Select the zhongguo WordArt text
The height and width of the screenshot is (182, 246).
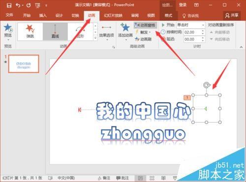point(143,135)
